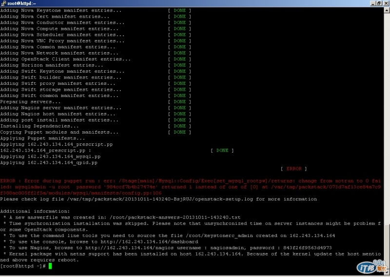Restore down the root@httpd terminal window
Viewport: 390px width, 277px height.
tap(379, 3)
